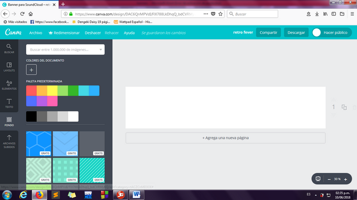Choose blue hexagon background thumbnail
Screen dimensions: 357x200
38,143
